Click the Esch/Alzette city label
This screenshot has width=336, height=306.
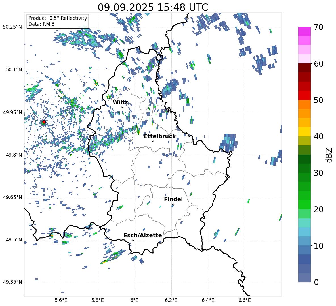[x=143, y=235]
